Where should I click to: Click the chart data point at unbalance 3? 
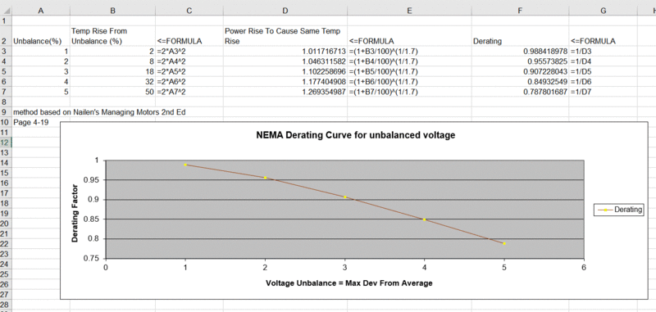click(344, 197)
